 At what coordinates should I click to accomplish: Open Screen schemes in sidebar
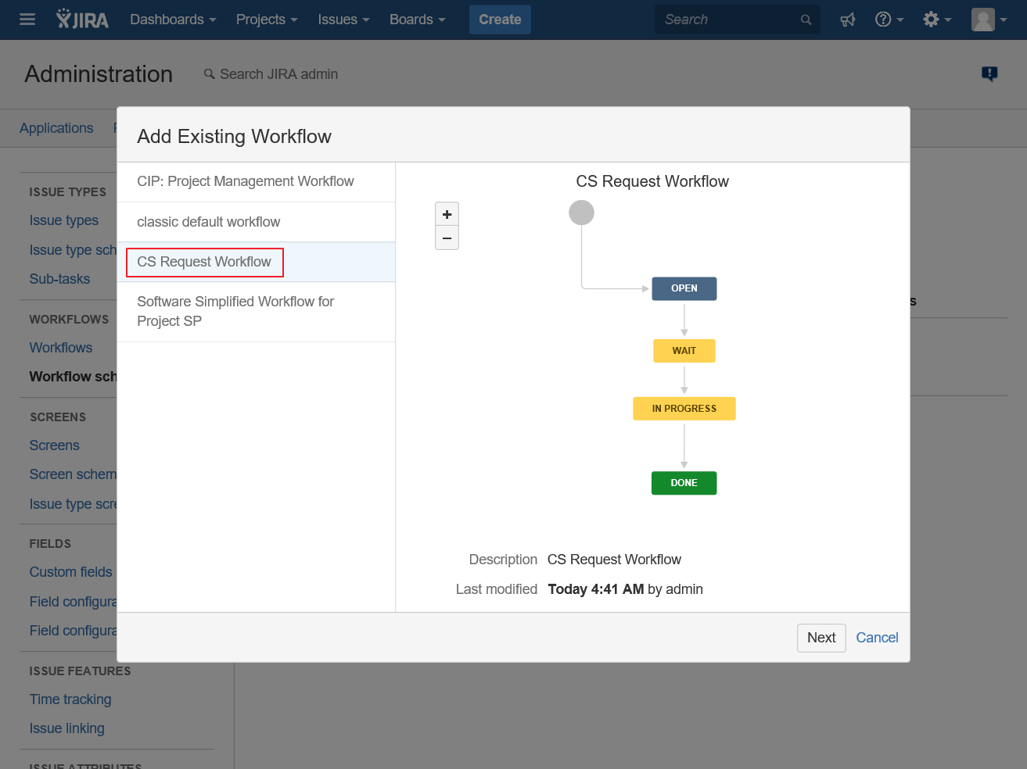click(x=74, y=474)
